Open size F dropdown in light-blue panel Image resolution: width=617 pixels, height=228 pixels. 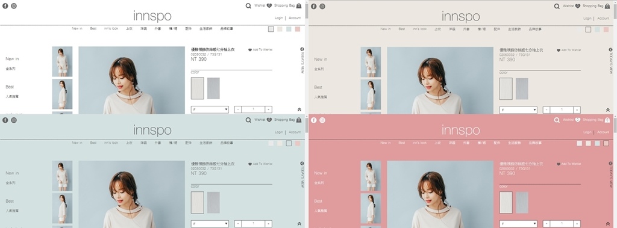tap(210, 224)
